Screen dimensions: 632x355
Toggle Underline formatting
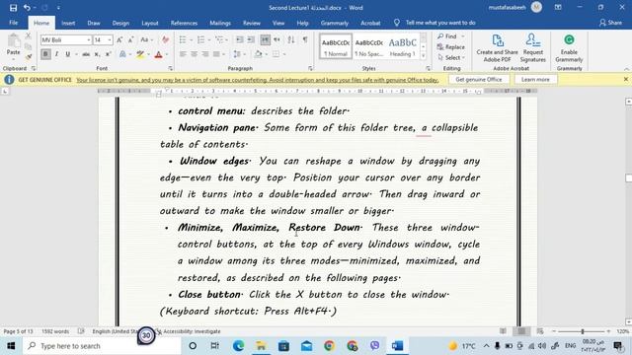click(67, 54)
